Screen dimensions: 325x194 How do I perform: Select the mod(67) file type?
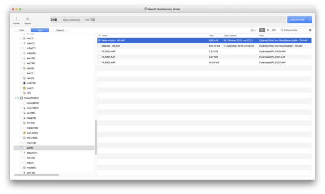31,168
